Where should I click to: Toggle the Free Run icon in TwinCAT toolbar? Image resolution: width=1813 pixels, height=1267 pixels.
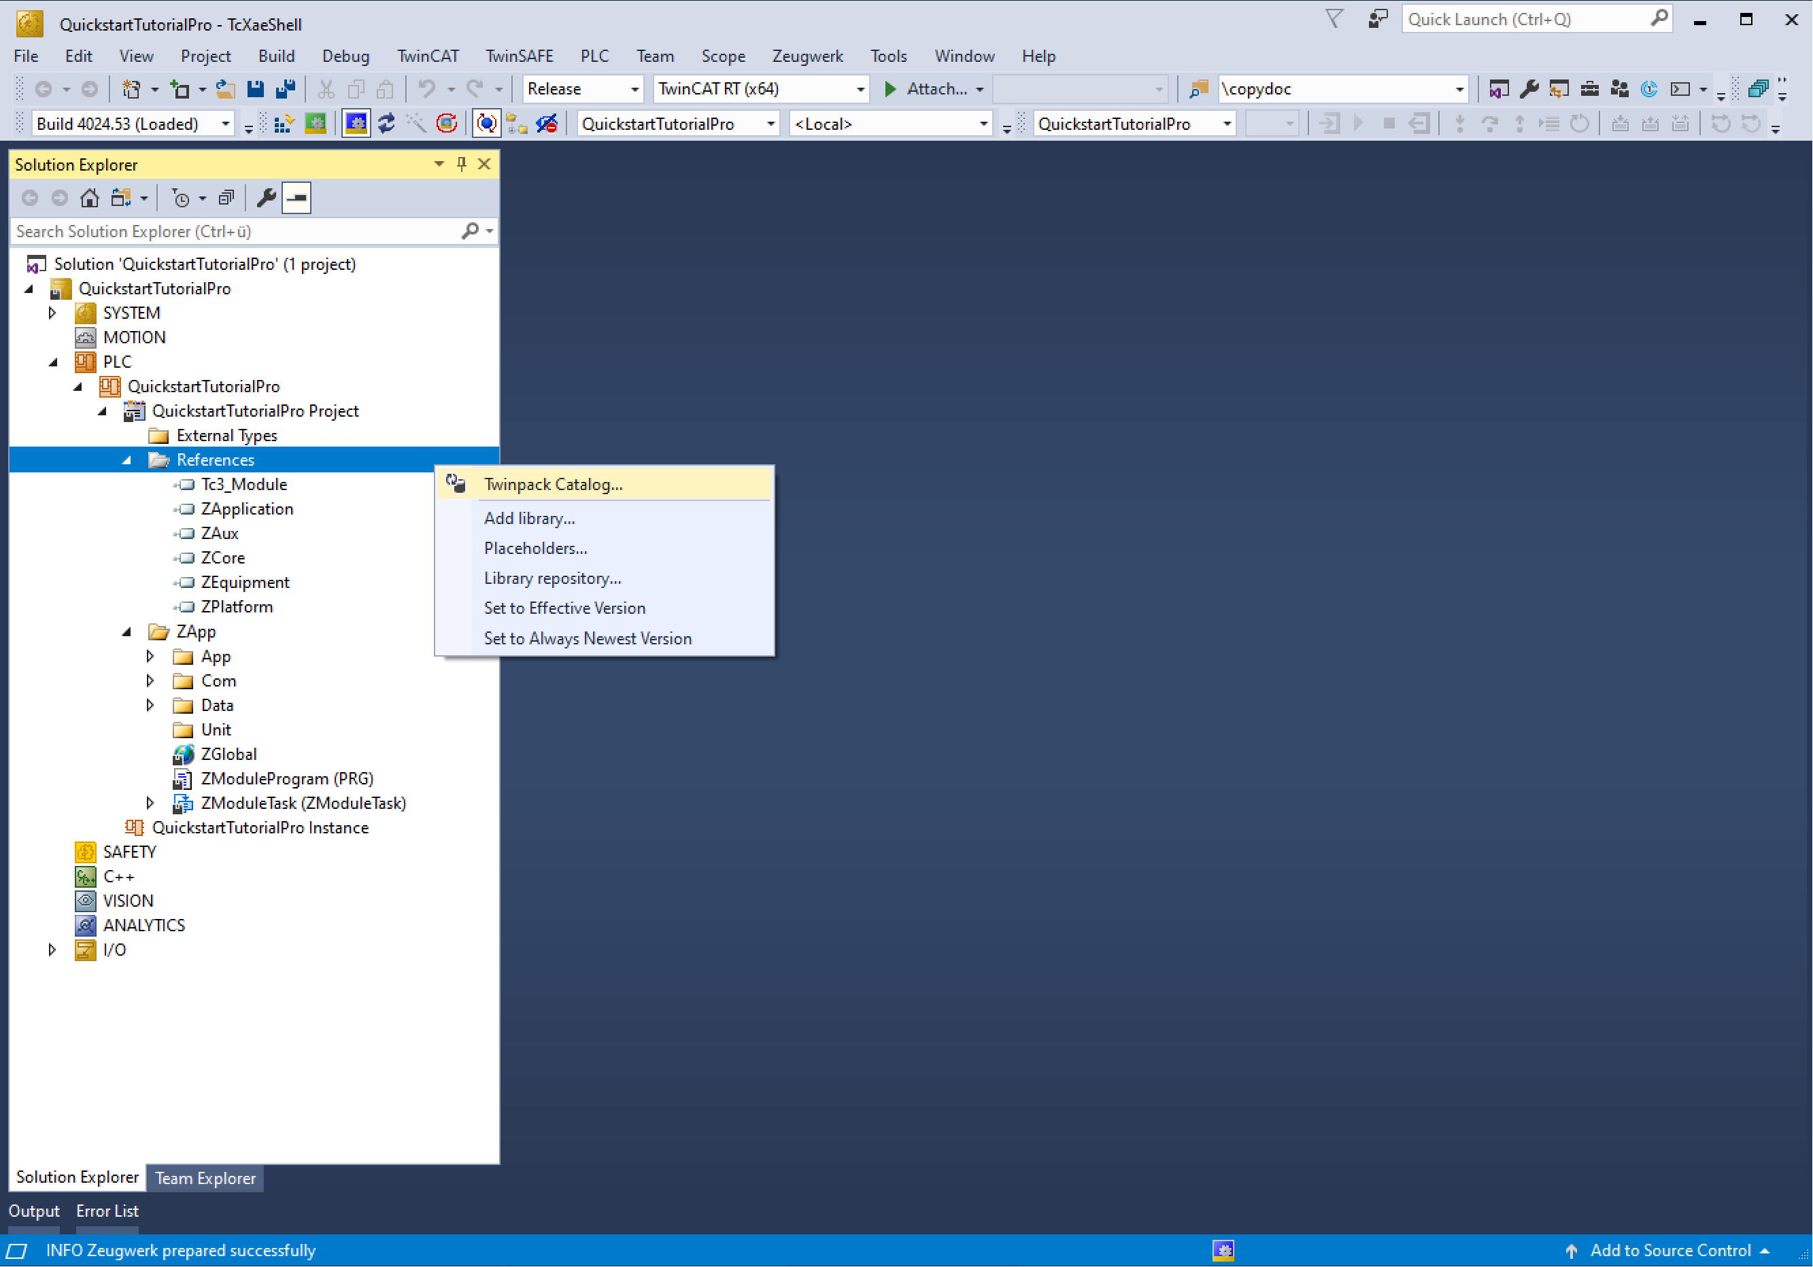pyautogui.click(x=447, y=124)
